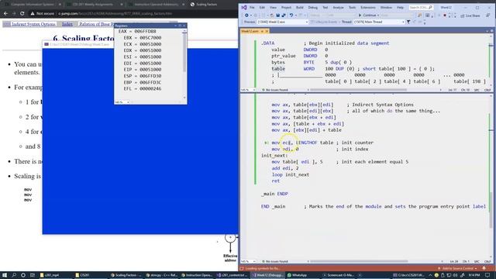Image resolution: width=496 pixels, height=279 pixels.
Task: Open the Registers window zoom percentage dropdown
Action: tap(122, 102)
